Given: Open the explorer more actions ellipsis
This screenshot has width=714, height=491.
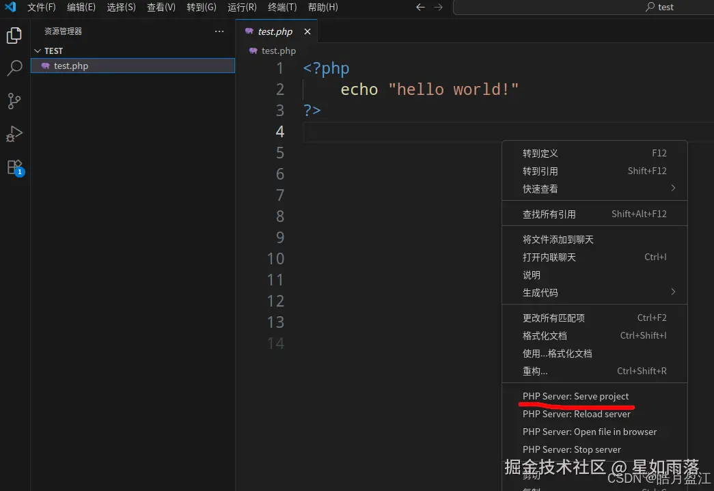Looking at the screenshot, I should tap(219, 31).
